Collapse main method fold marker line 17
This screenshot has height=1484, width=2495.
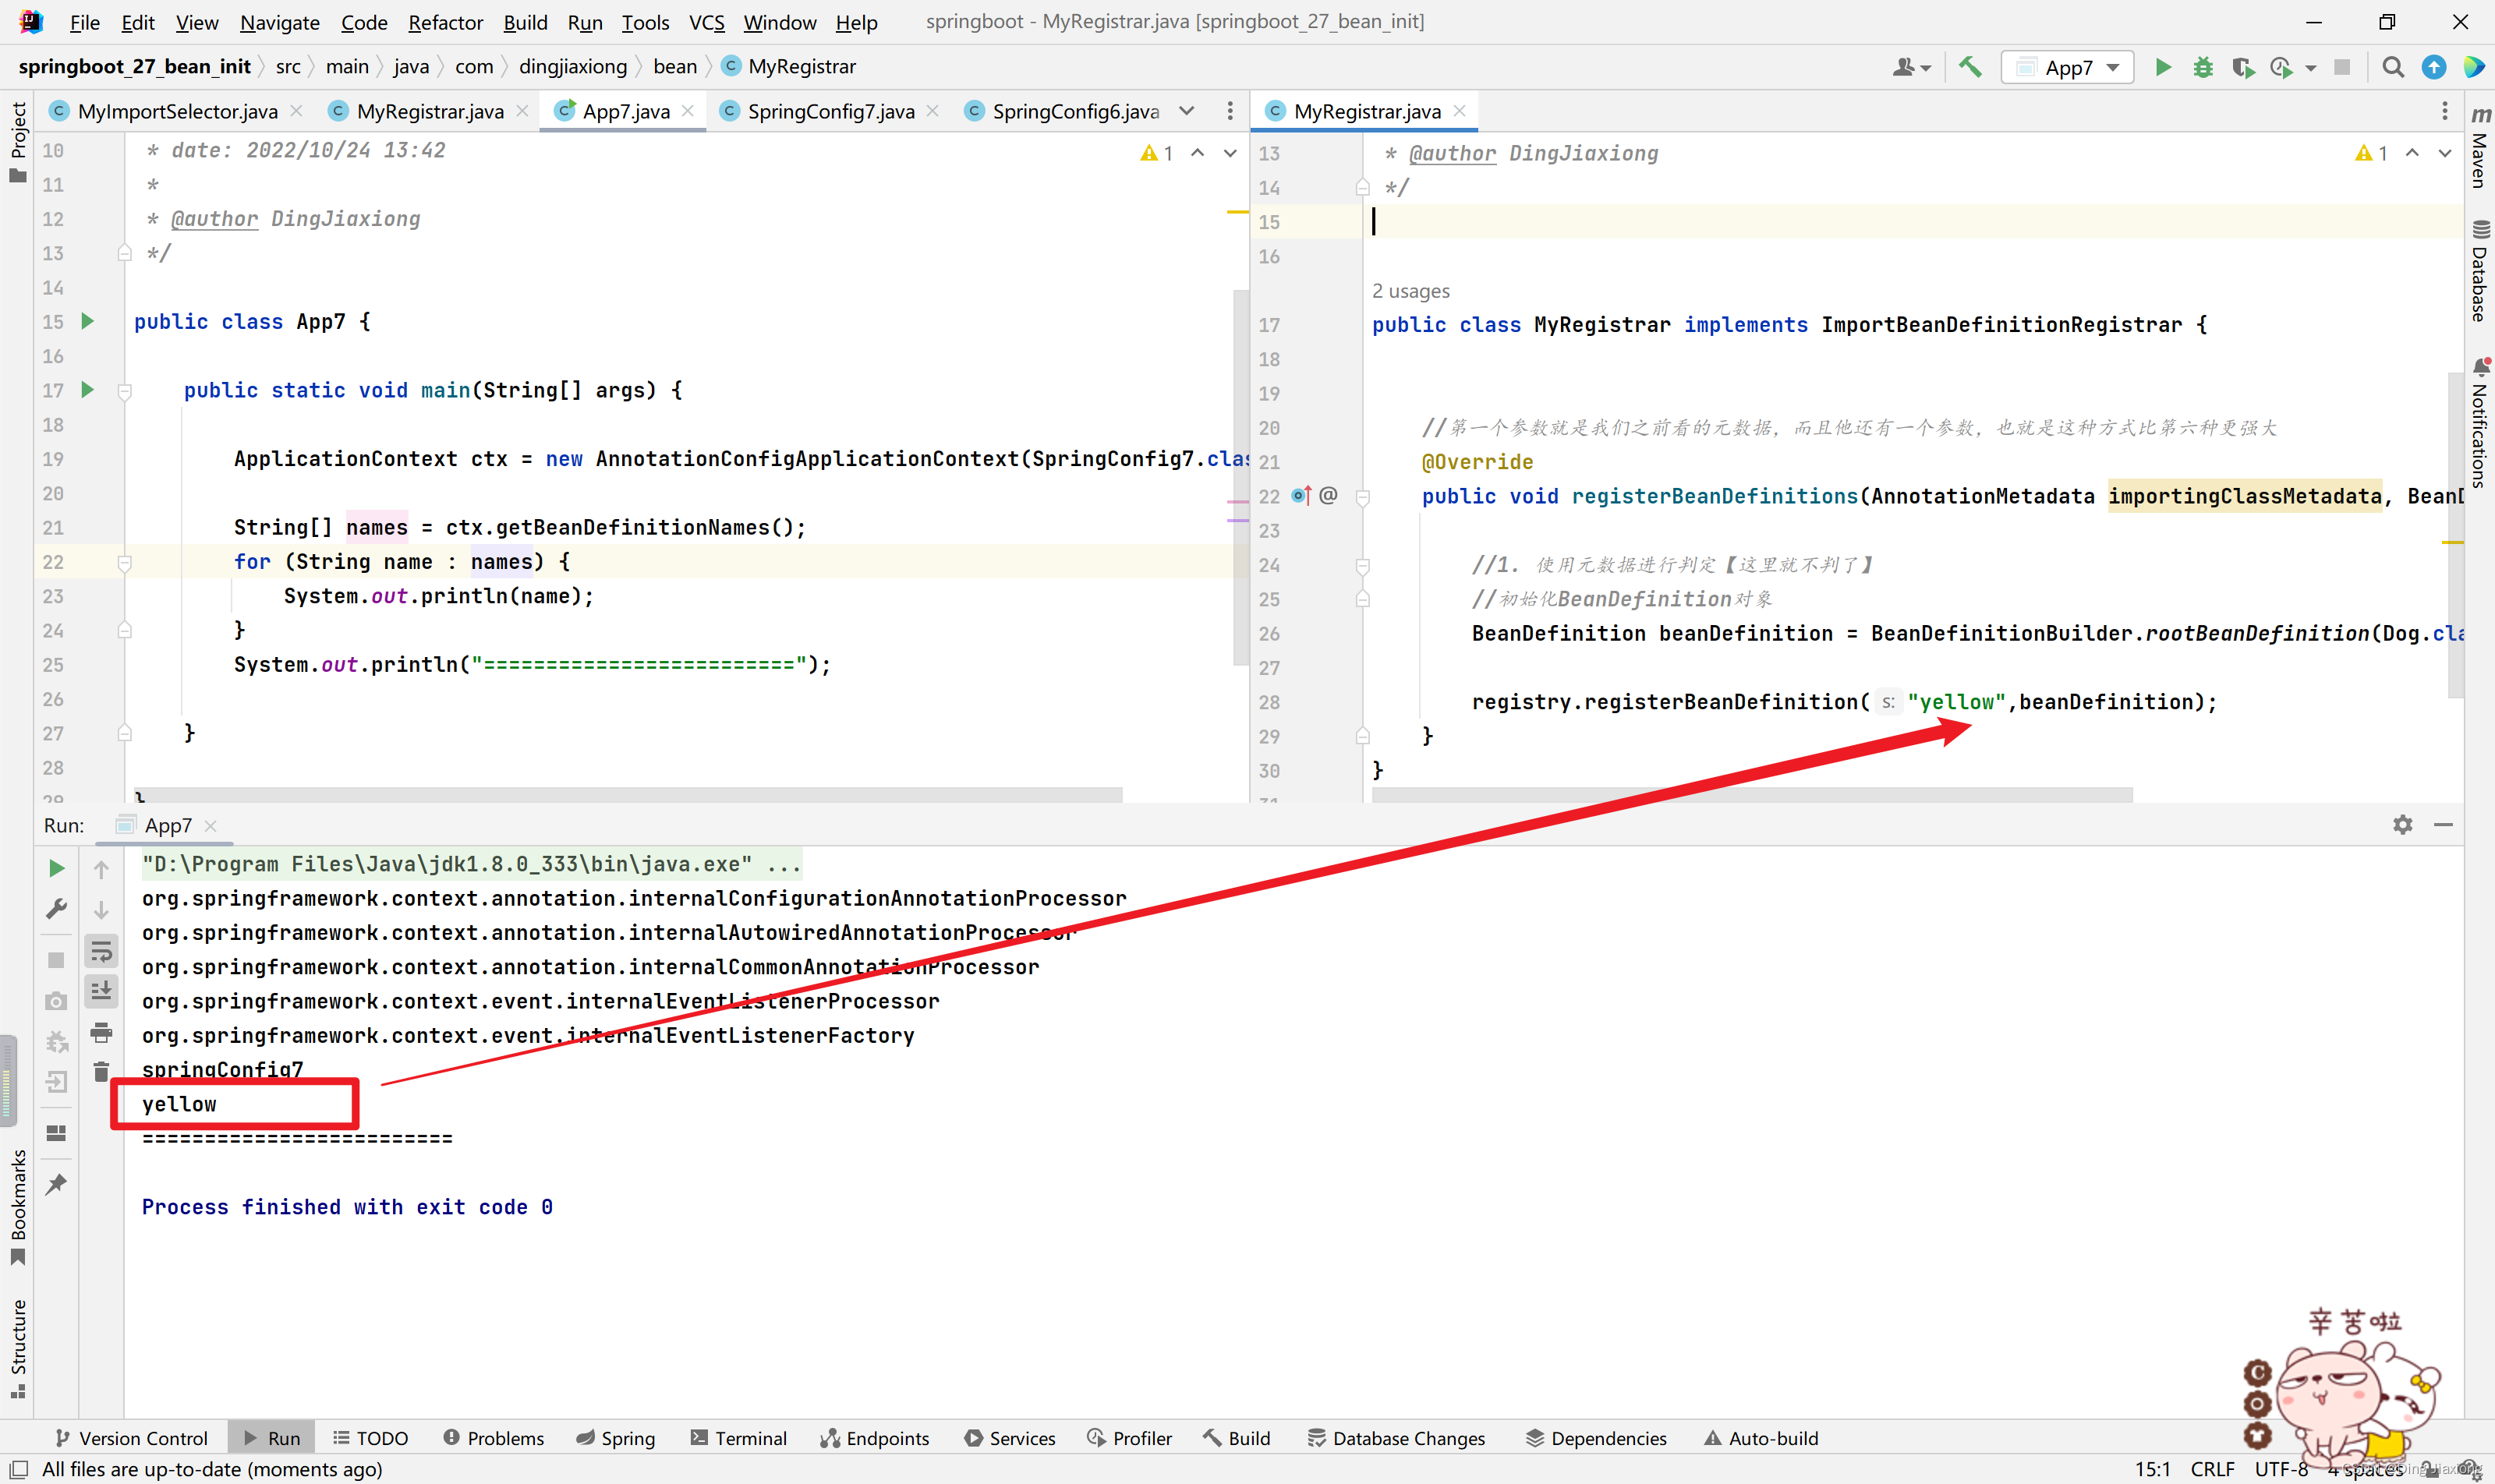coord(125,391)
